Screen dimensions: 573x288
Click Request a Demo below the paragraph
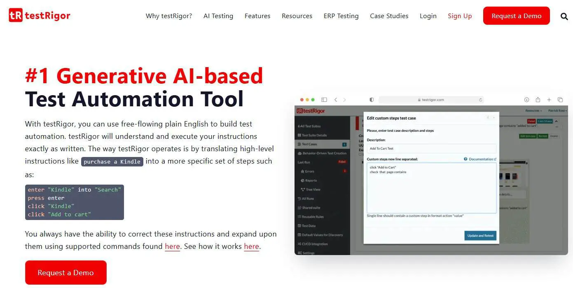tap(65, 273)
